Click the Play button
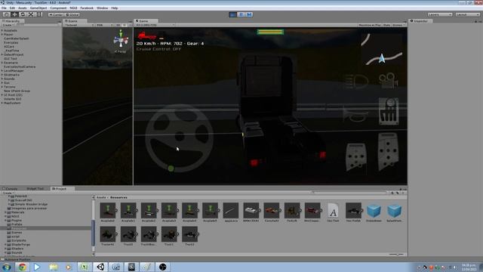Image resolution: width=483 pixels, height=272 pixels. click(233, 14)
